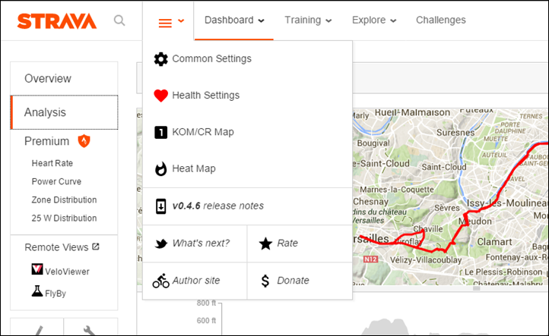Click the KOM/CR Map number-one icon

click(160, 133)
